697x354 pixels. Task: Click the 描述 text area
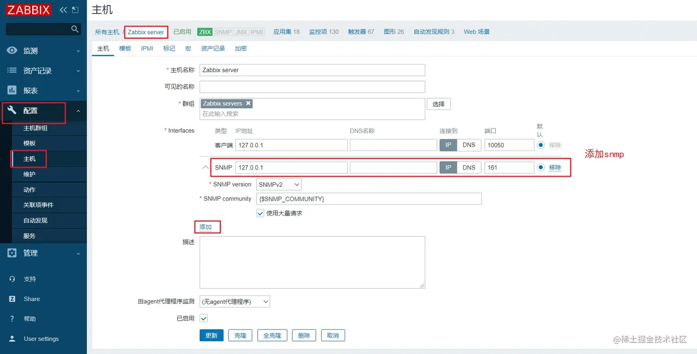tap(312, 262)
